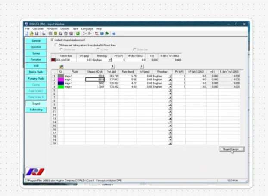The image size is (268, 196).
Task: Click the first grayed row-insert toolbar icon
Action: click(x=84, y=34)
